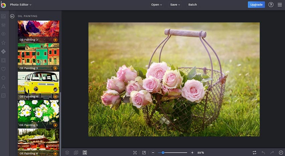Open the hamburger main menu

[280, 5]
